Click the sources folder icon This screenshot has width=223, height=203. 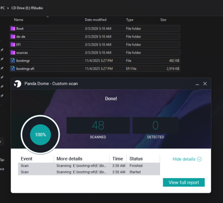tap(13, 53)
